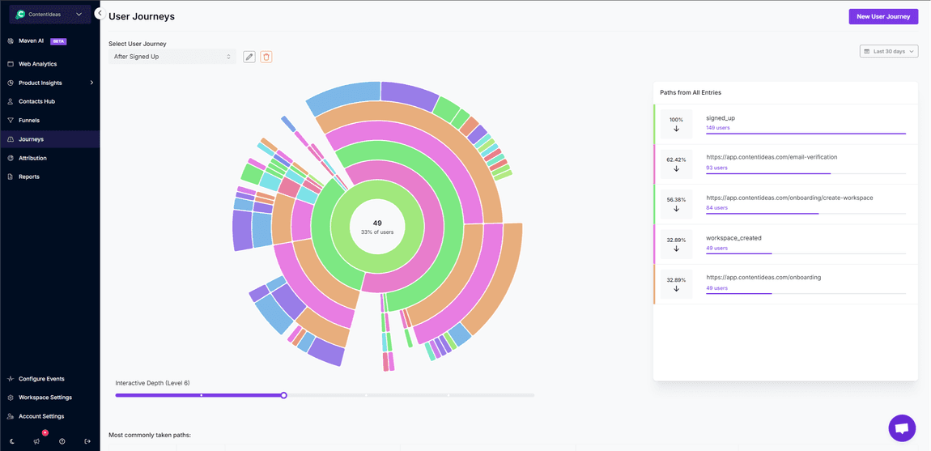The height and width of the screenshot is (451, 931).
Task: Open the Last 30 days date picker
Action: coord(888,51)
